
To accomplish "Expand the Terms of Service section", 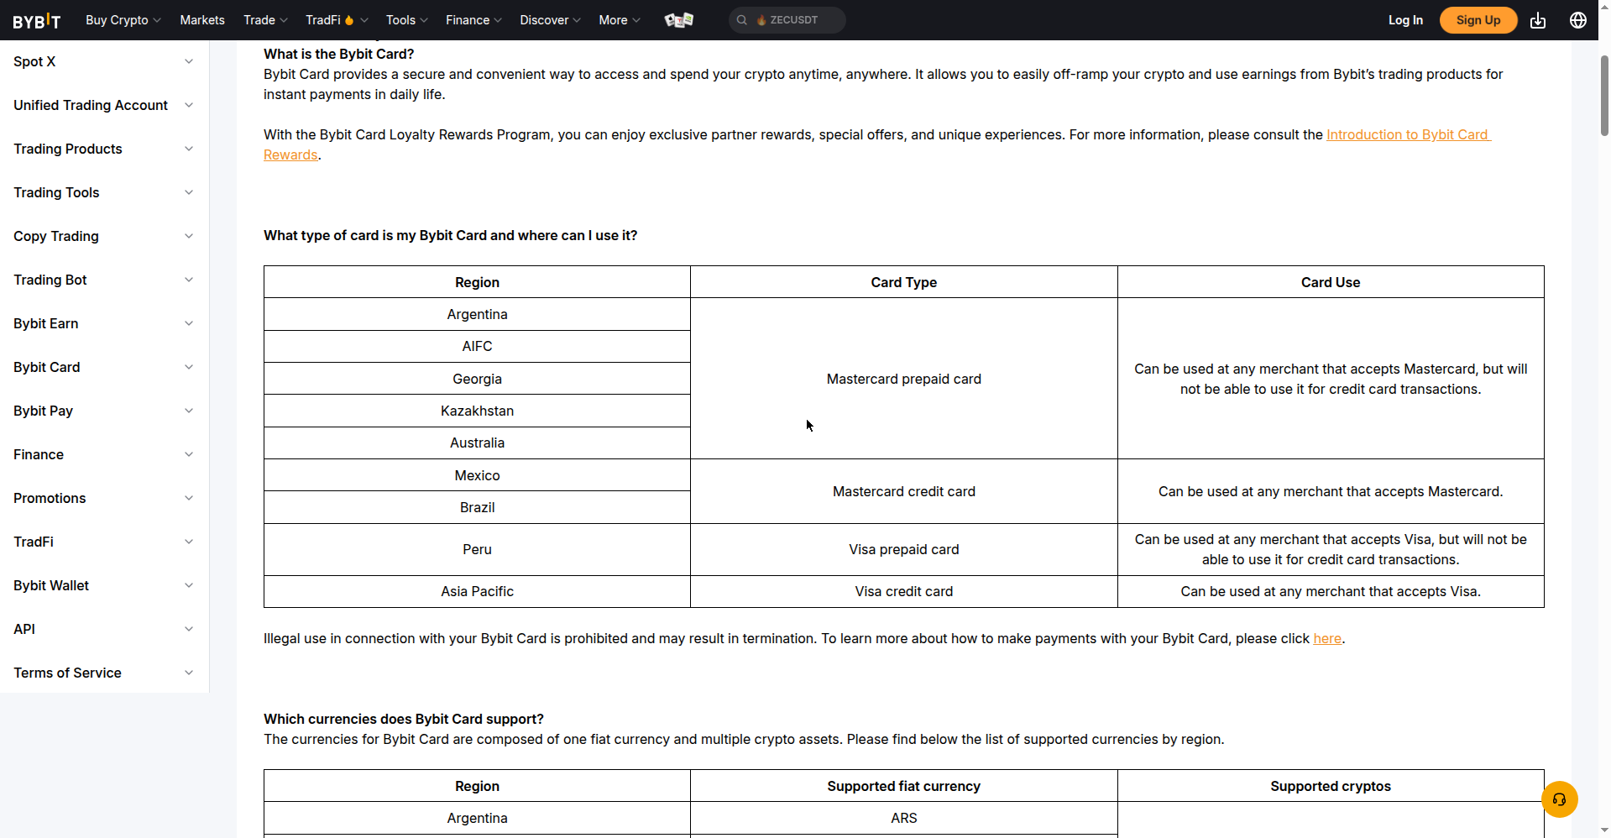I will (104, 673).
